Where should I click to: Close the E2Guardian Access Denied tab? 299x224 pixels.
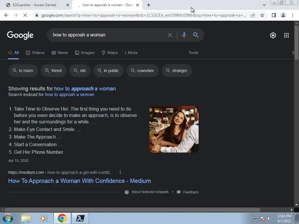click(67, 5)
